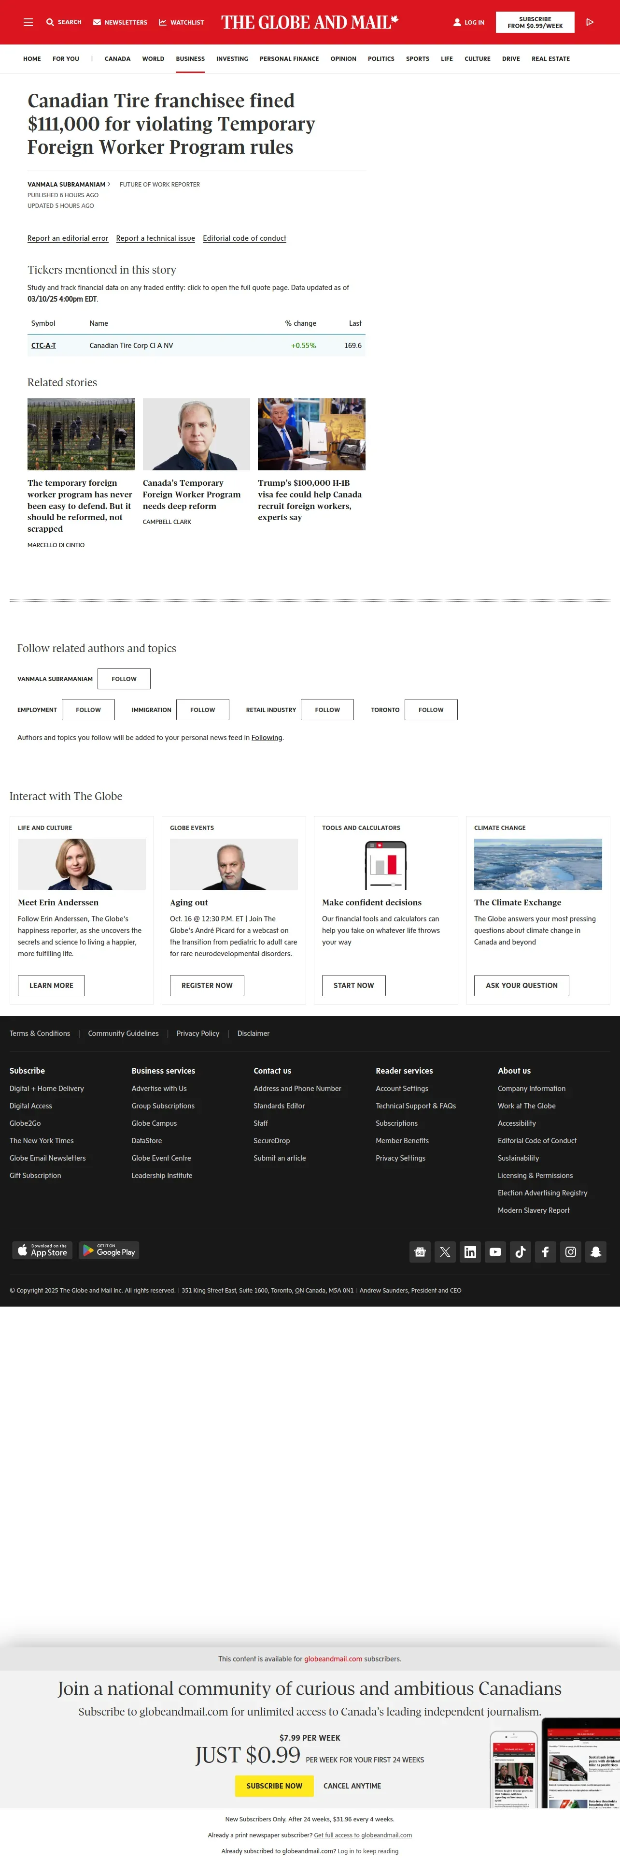Open Editorial code of conduct link
Viewport: 620px width, 1862px height.
tap(245, 238)
